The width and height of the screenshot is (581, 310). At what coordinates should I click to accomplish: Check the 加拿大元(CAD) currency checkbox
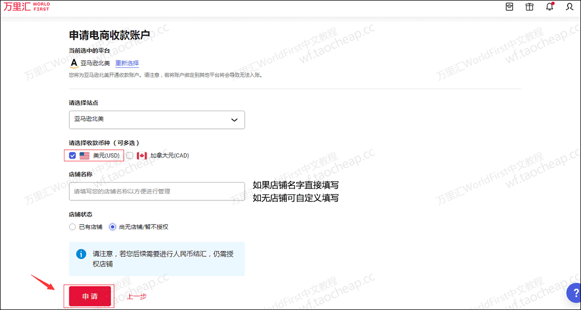click(130, 156)
